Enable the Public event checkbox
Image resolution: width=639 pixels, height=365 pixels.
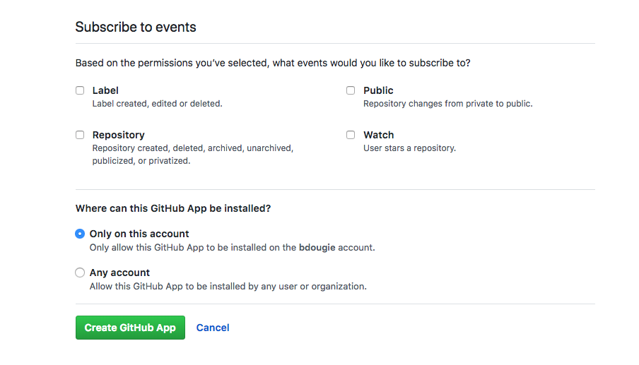click(351, 90)
